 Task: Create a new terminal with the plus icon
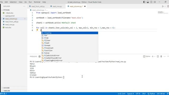[153, 56]
